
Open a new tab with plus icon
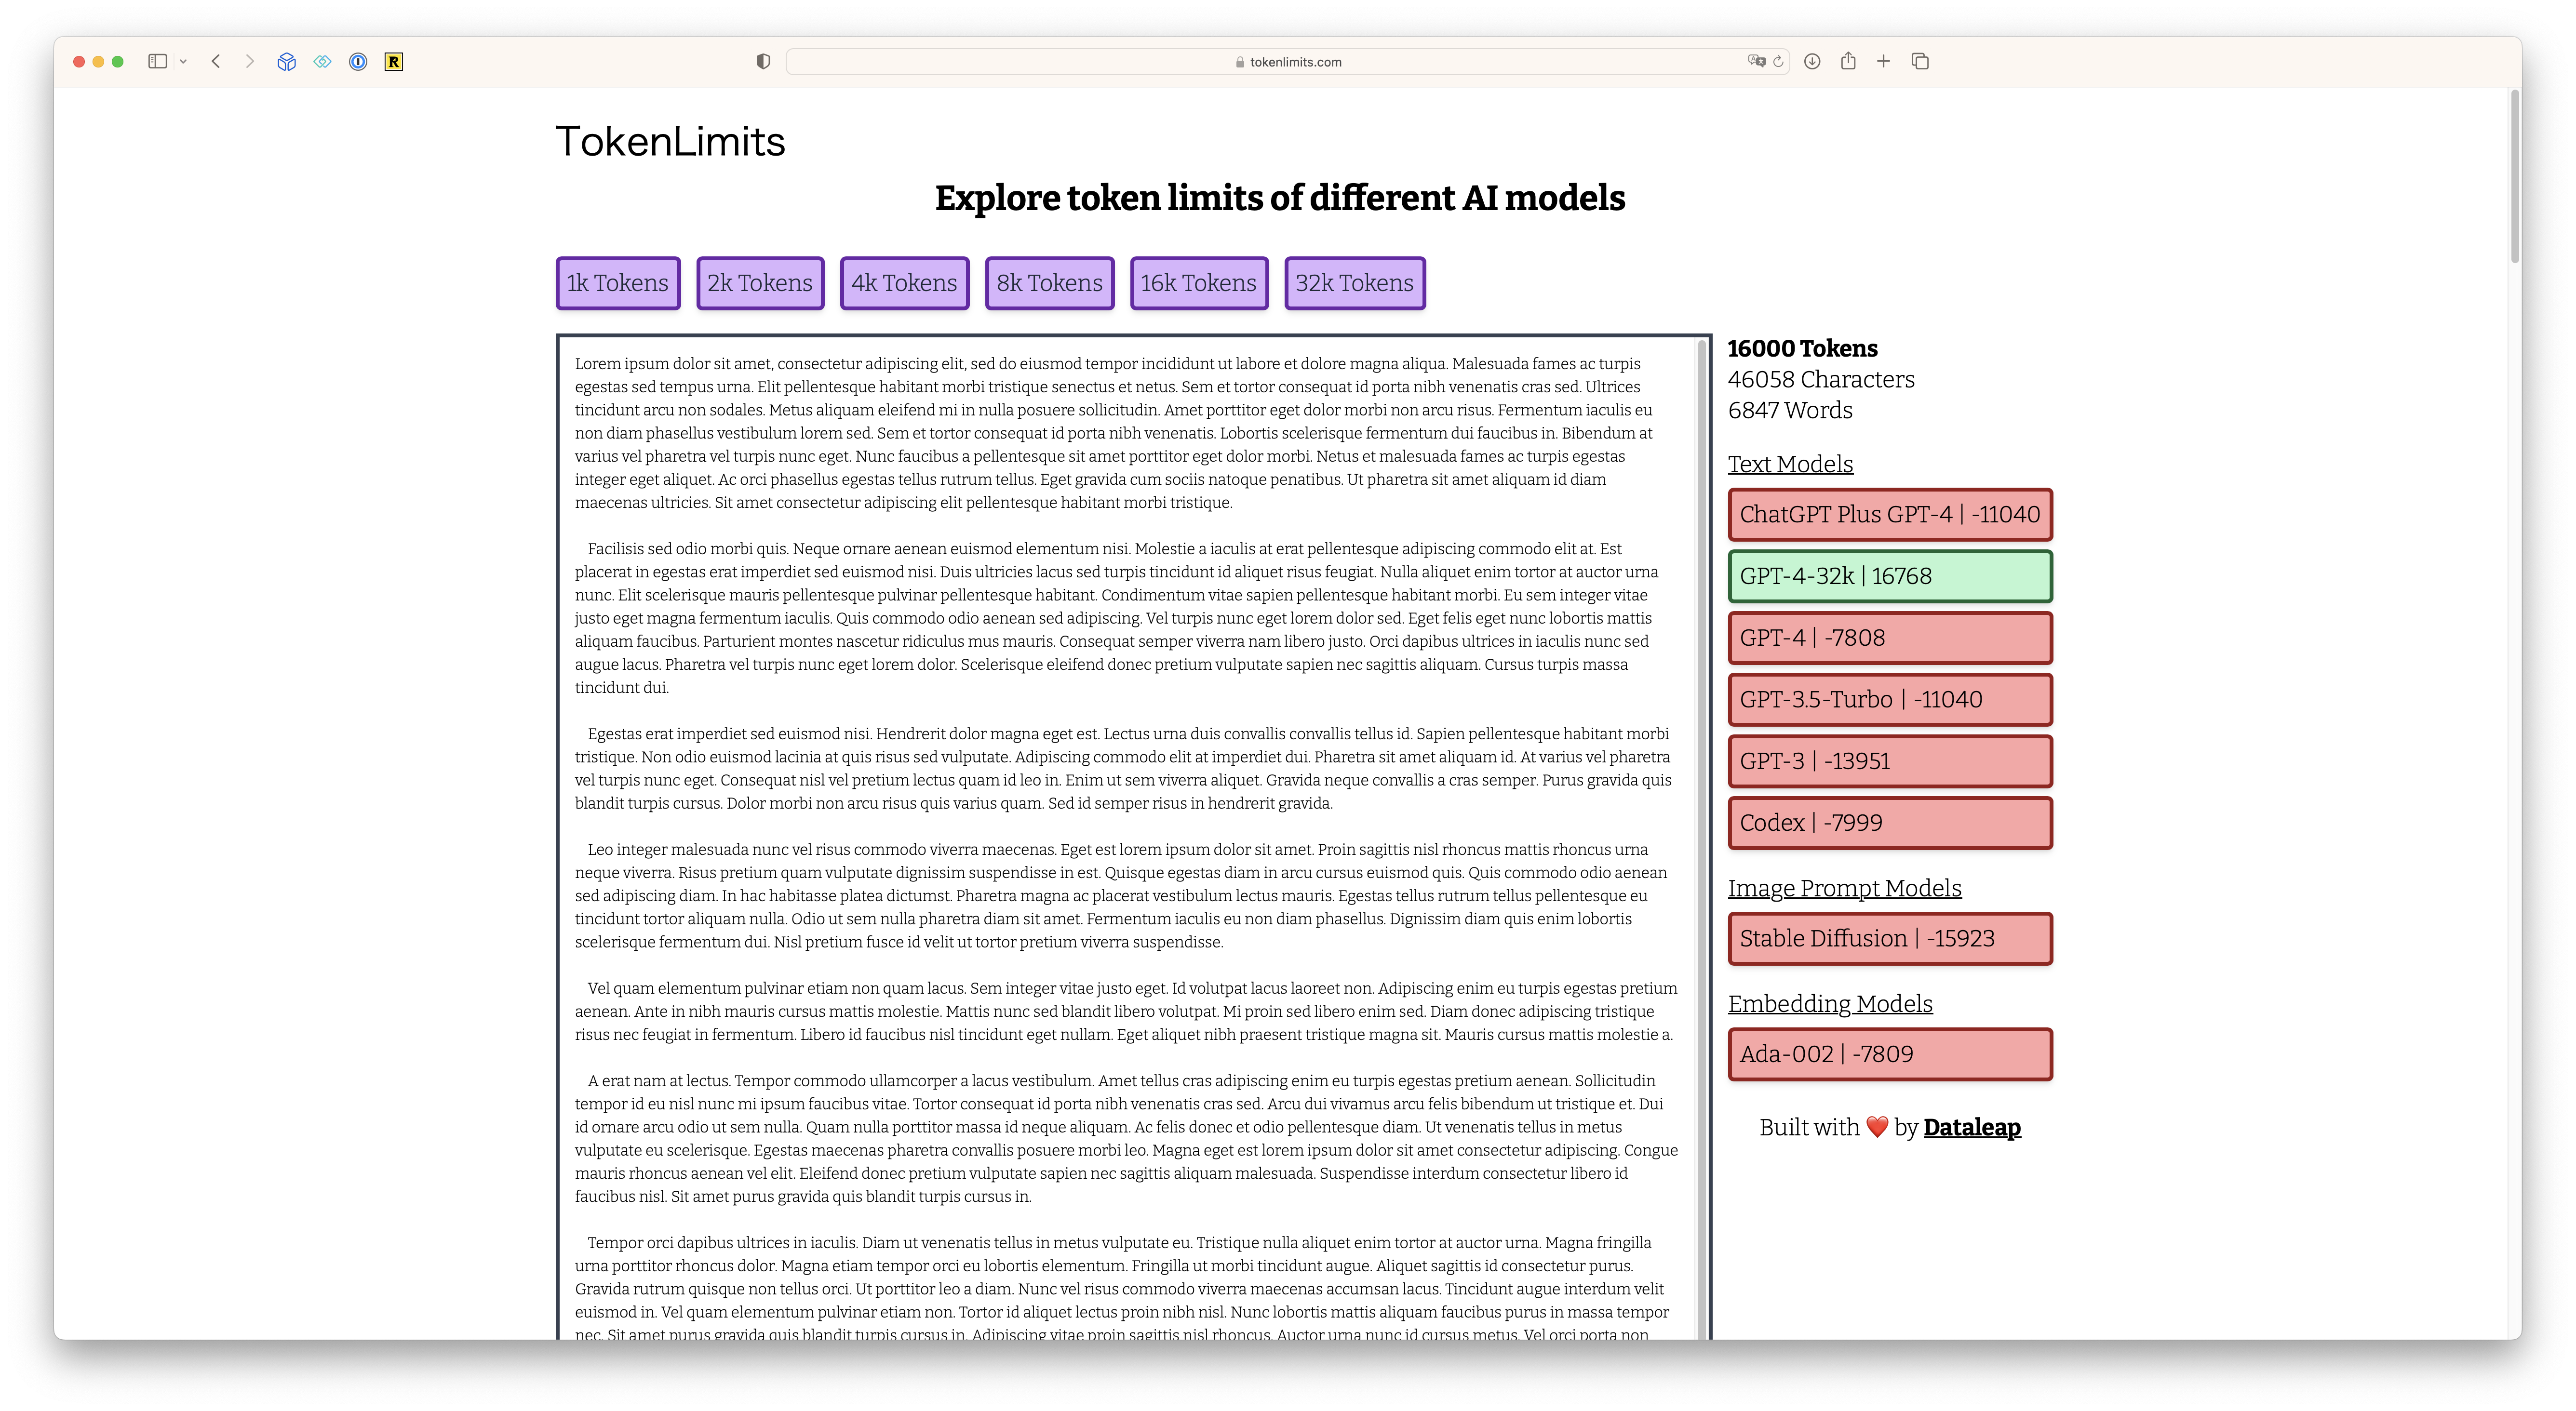pyautogui.click(x=1883, y=61)
